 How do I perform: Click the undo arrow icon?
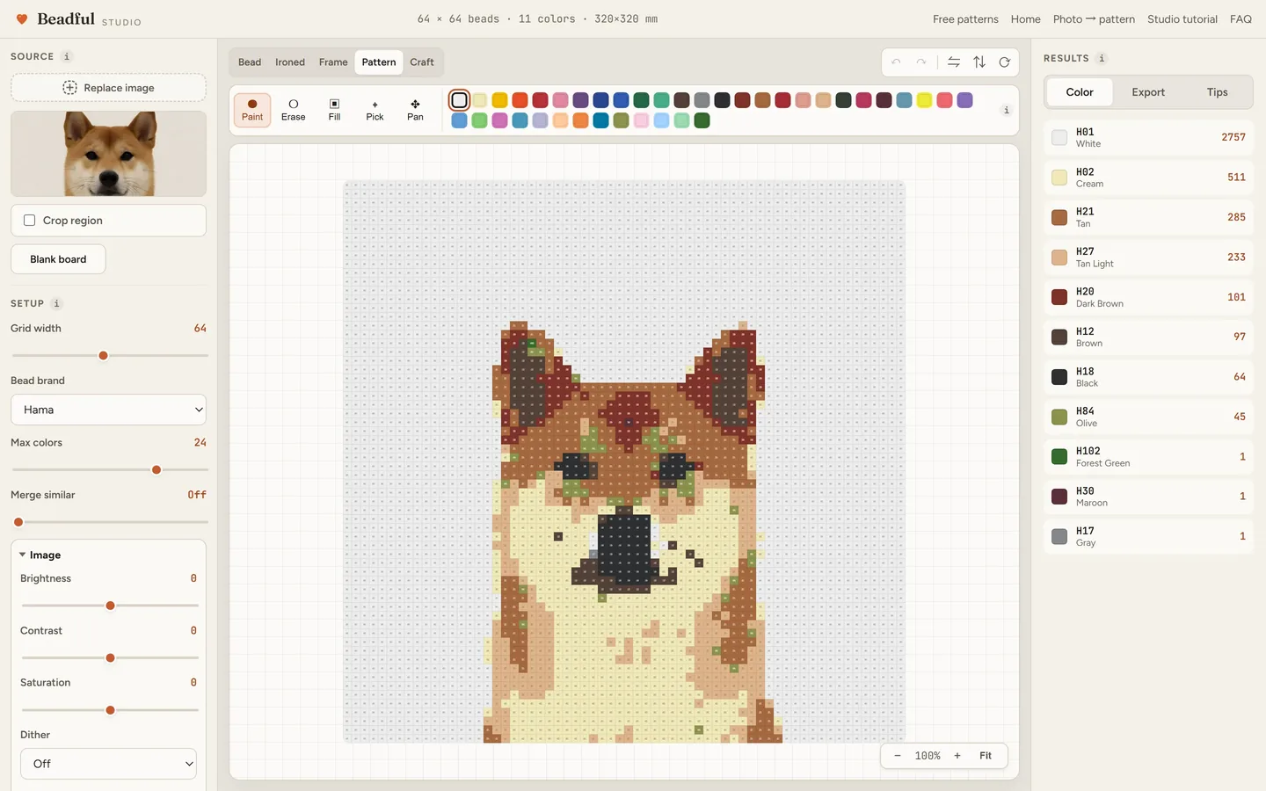[x=896, y=62]
